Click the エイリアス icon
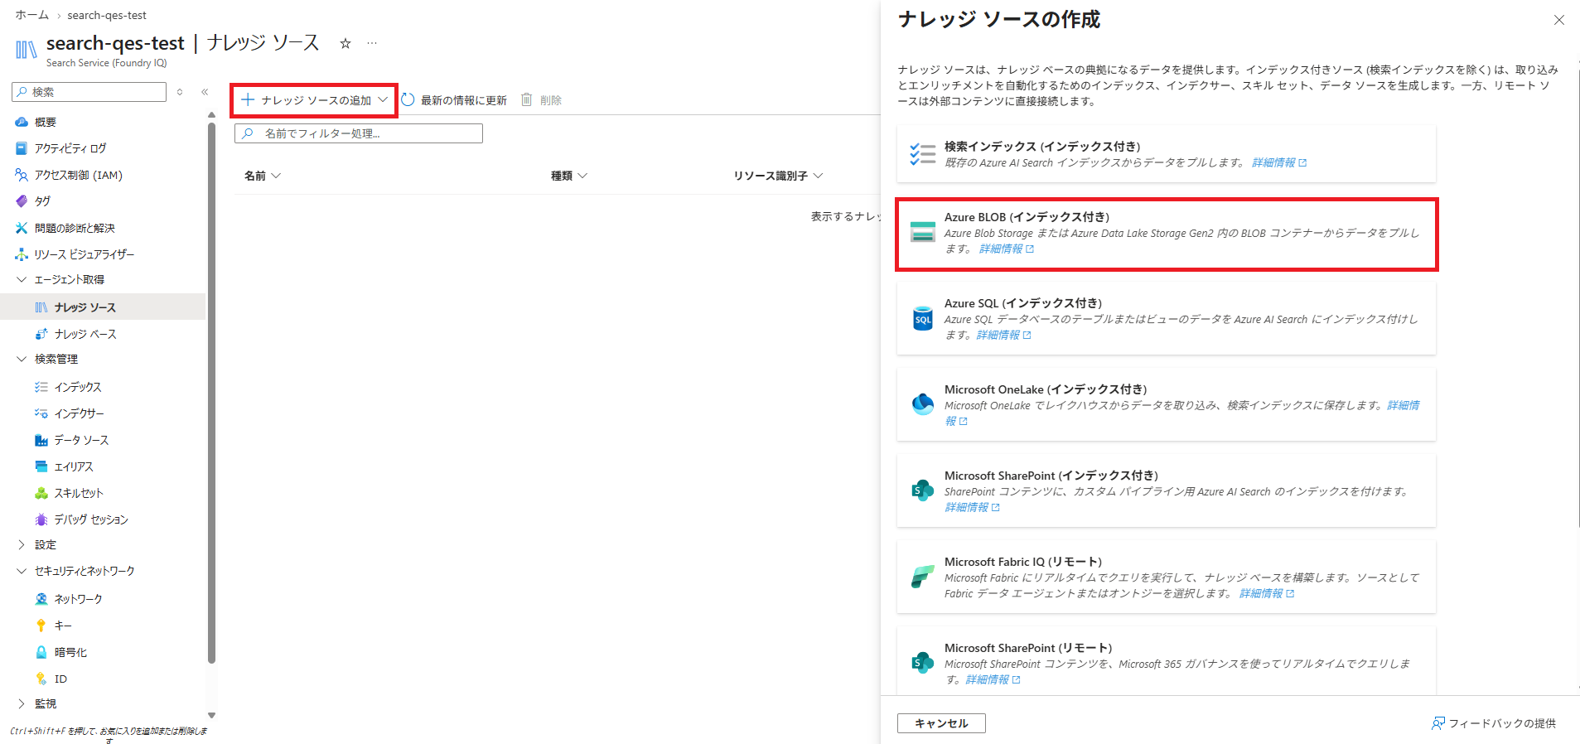Screen dimensions: 1580x744 click(x=41, y=466)
